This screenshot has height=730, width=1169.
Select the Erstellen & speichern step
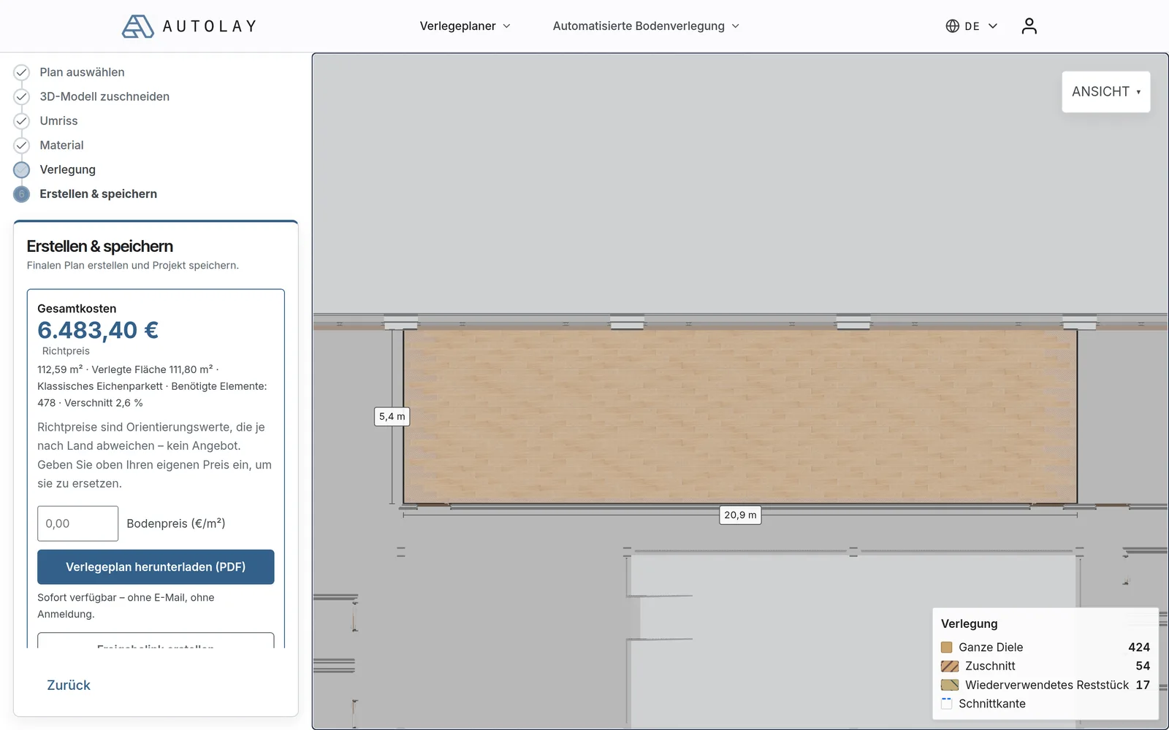(x=98, y=194)
